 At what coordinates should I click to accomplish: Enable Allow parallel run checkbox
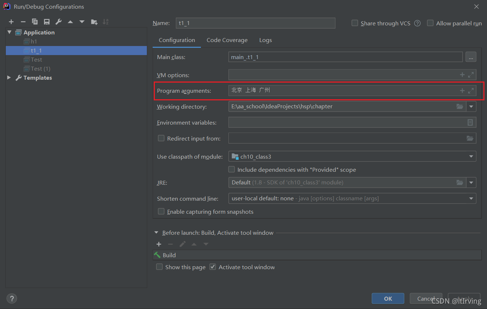click(430, 23)
